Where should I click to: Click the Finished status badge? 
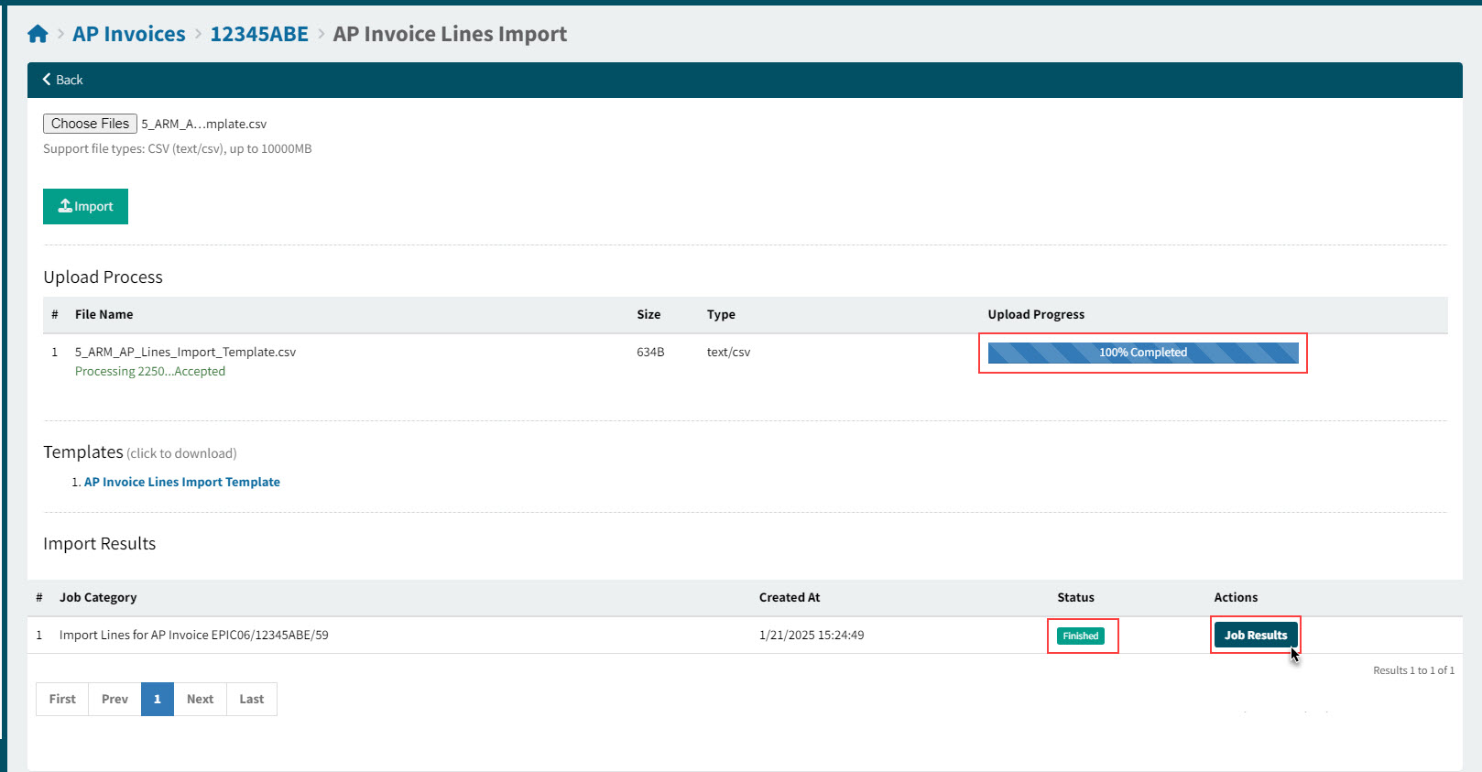click(x=1080, y=636)
